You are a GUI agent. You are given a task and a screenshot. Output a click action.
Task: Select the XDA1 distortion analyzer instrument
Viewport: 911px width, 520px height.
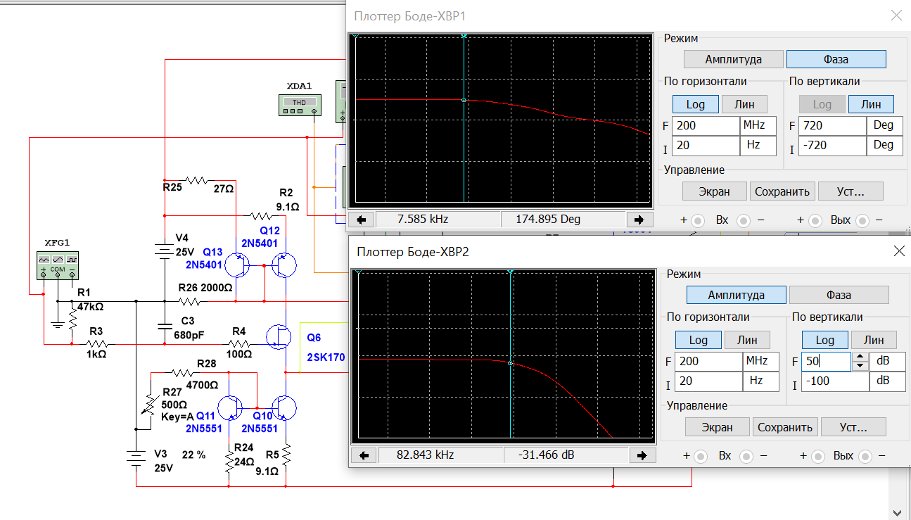(301, 105)
